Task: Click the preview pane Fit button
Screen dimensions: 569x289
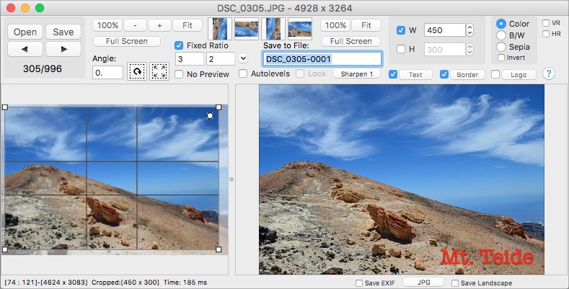Action: point(366,25)
